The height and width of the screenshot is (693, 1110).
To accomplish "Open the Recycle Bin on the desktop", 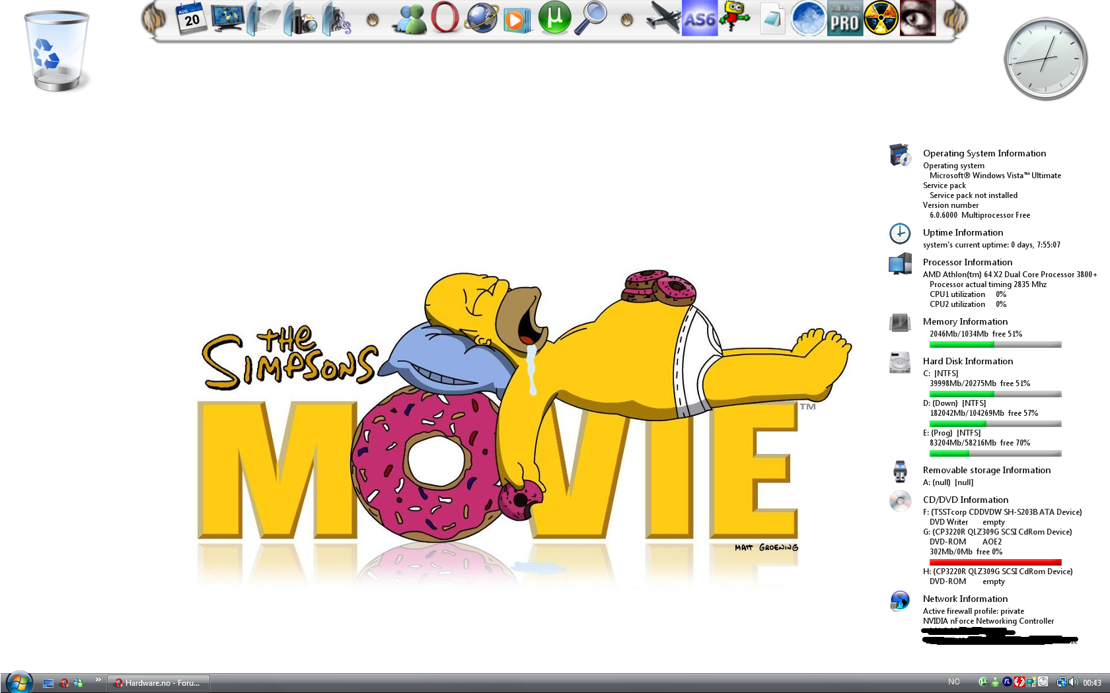I will [x=56, y=51].
